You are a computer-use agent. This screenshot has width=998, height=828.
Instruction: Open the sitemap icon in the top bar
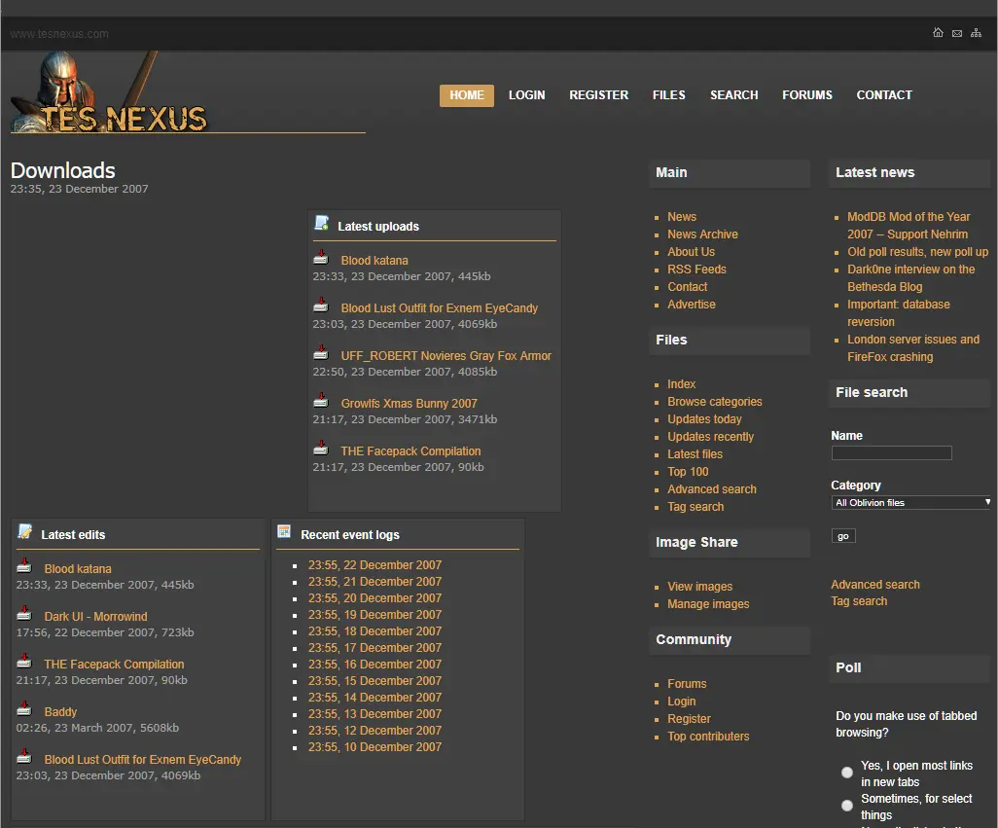point(976,33)
